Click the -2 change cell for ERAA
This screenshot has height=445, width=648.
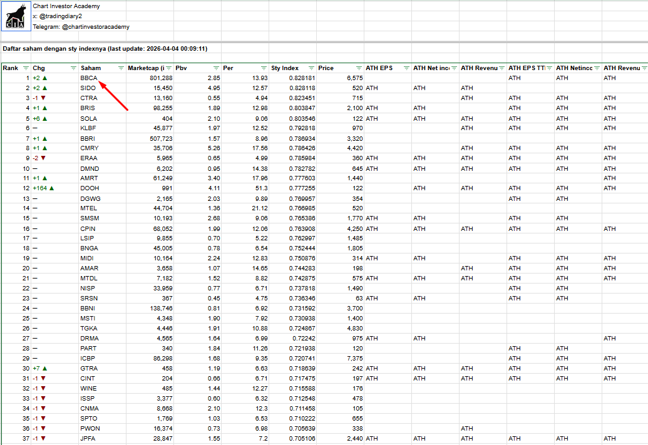coord(55,158)
